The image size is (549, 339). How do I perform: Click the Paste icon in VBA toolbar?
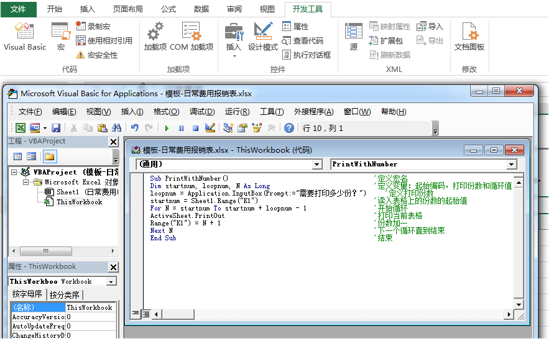tap(102, 128)
